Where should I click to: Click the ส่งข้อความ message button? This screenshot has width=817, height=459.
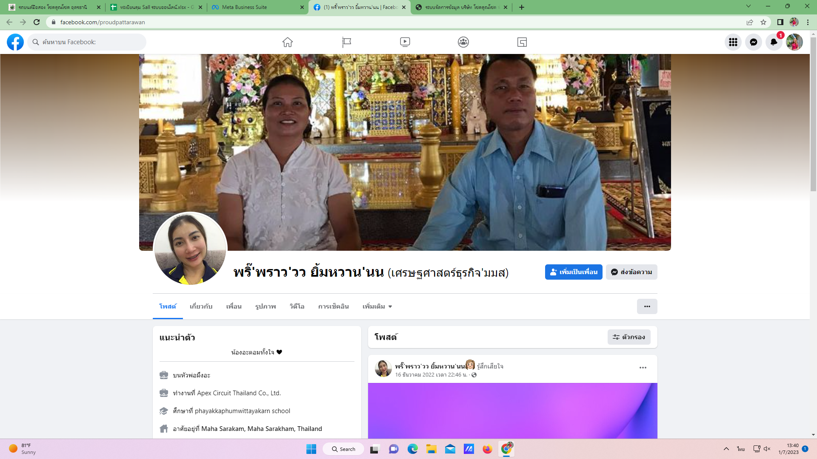pos(631,272)
